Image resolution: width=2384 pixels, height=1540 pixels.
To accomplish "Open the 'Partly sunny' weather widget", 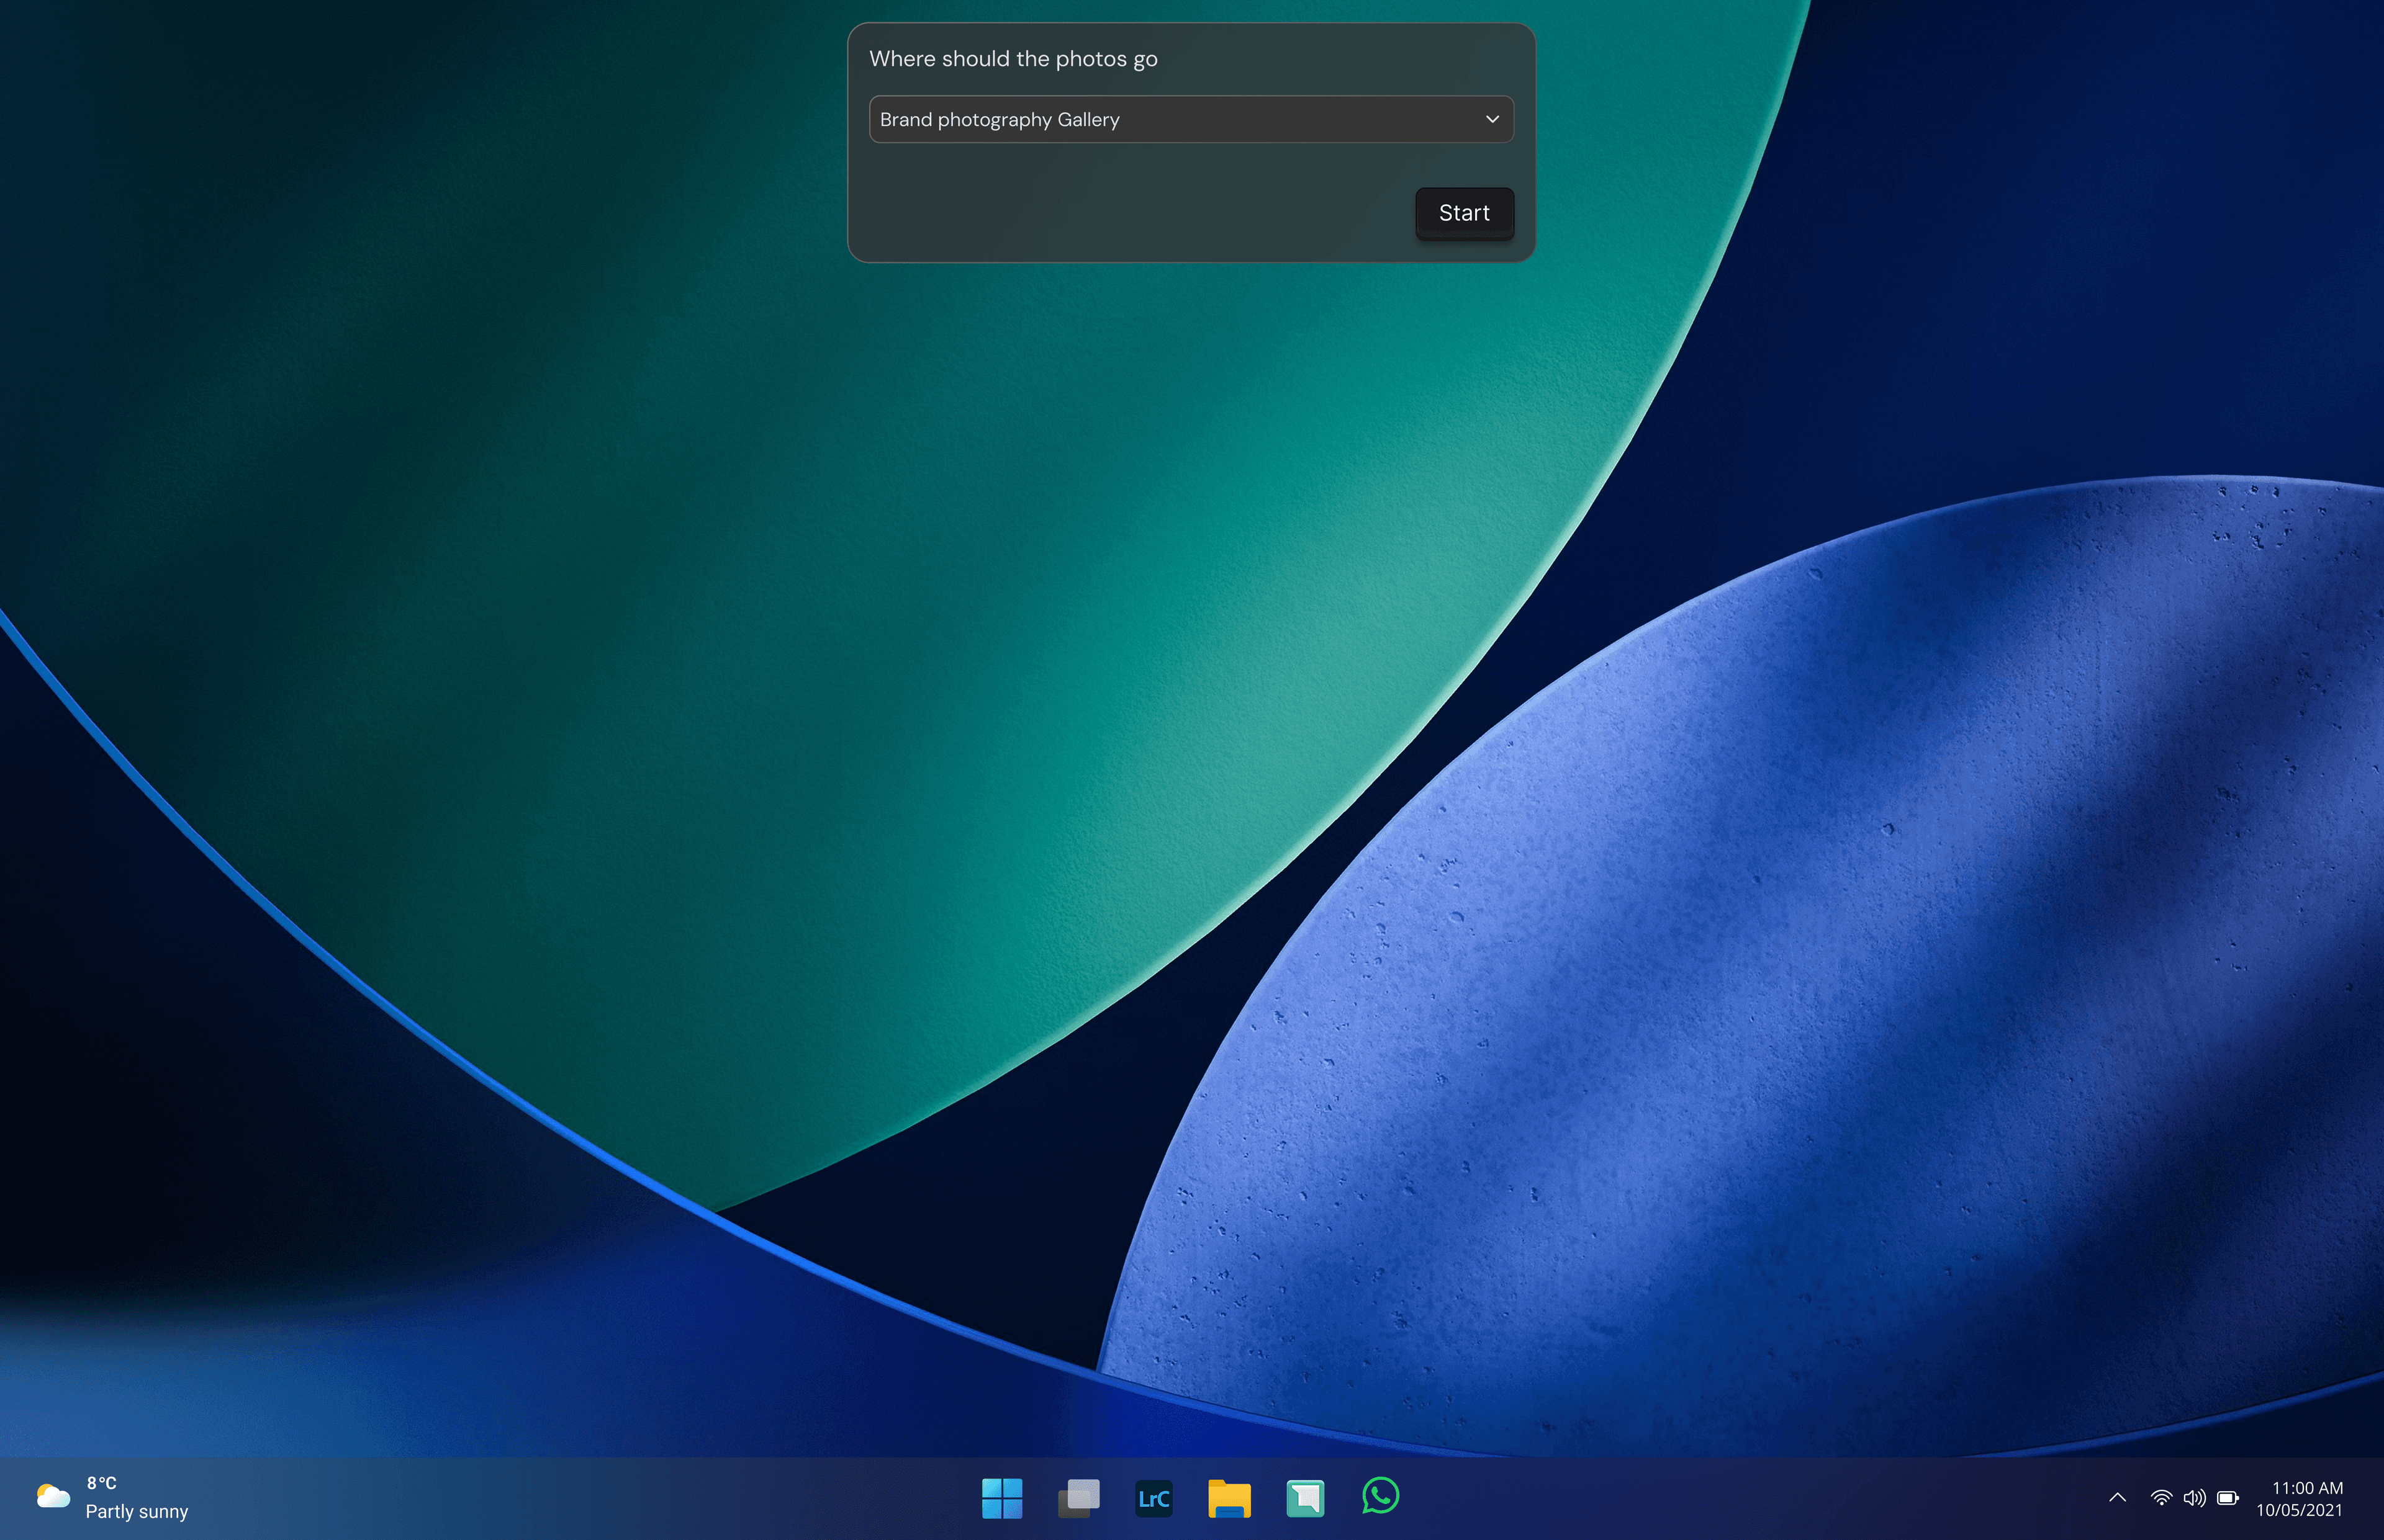I will pos(137,1511).
